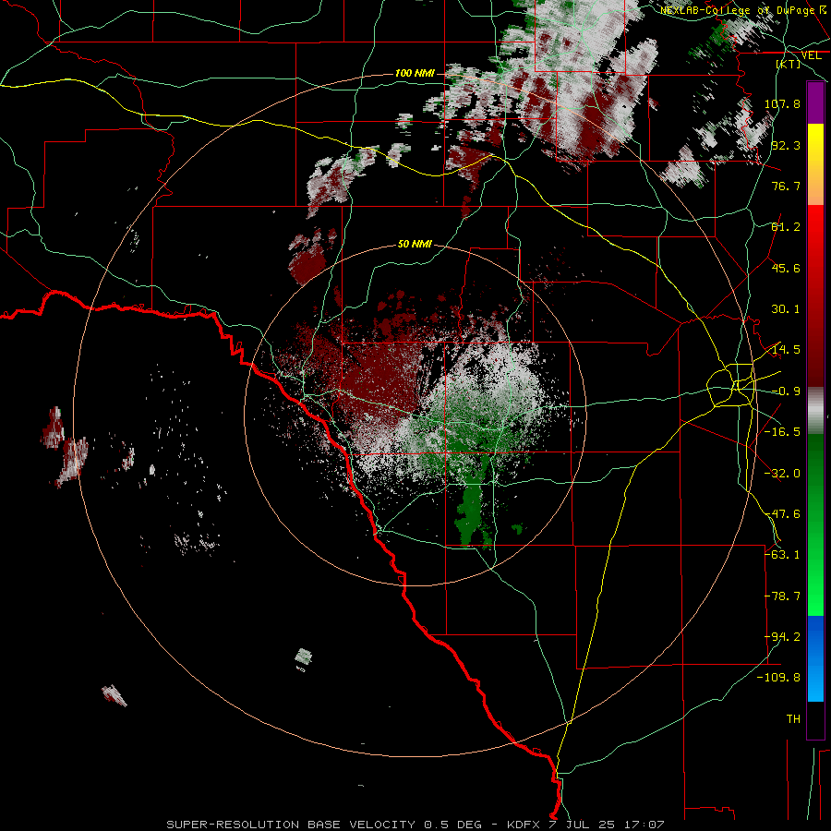Click the TH legend label
Viewport: 831px width, 831px height.
pyautogui.click(x=793, y=719)
